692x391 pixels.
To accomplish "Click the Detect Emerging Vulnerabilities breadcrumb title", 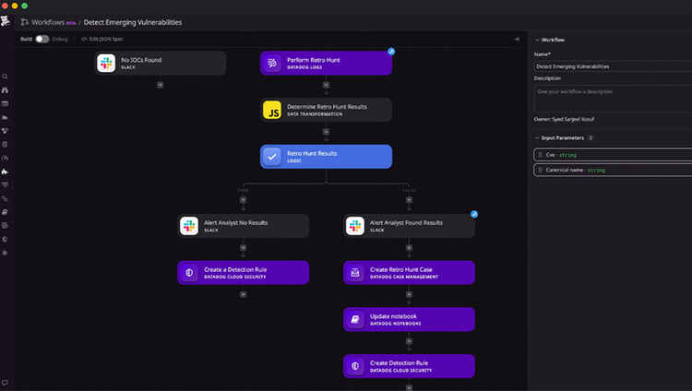I will [x=132, y=22].
